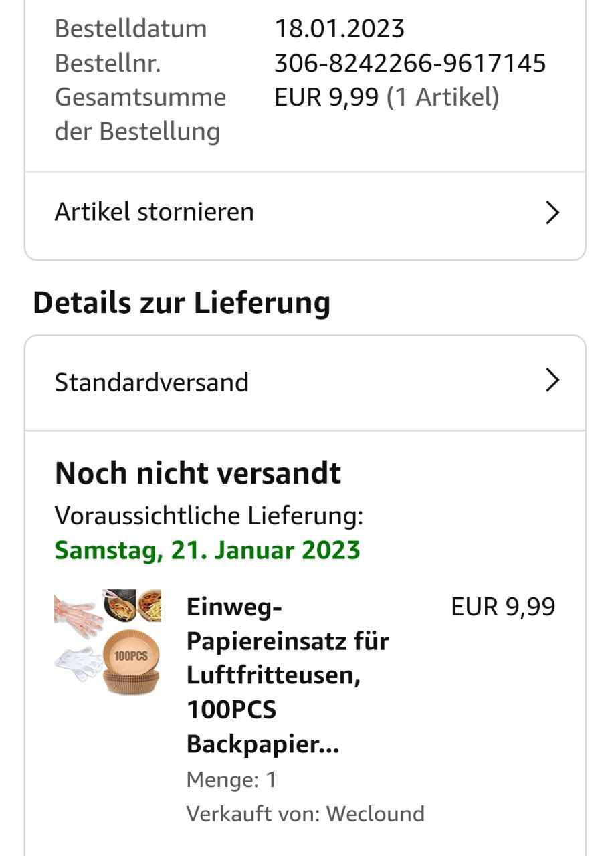Tap the Artikel stornieren text label
The image size is (610, 856).
(x=155, y=213)
